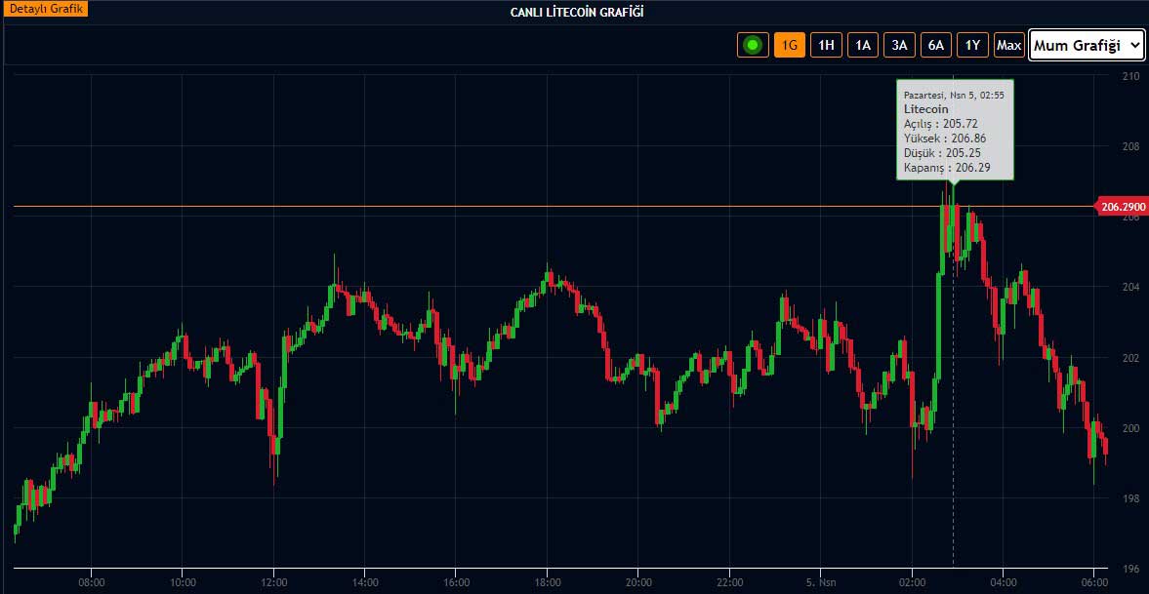Image resolution: width=1149 pixels, height=594 pixels.
Task: Click the Kapanış : 206.29 tooltip value
Action: point(946,167)
